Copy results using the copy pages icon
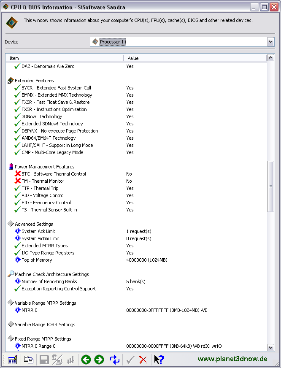The width and height of the screenshot is (281, 368). click(x=29, y=360)
